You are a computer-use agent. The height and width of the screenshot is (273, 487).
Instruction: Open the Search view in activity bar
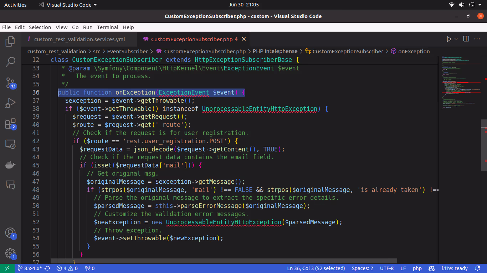10,62
